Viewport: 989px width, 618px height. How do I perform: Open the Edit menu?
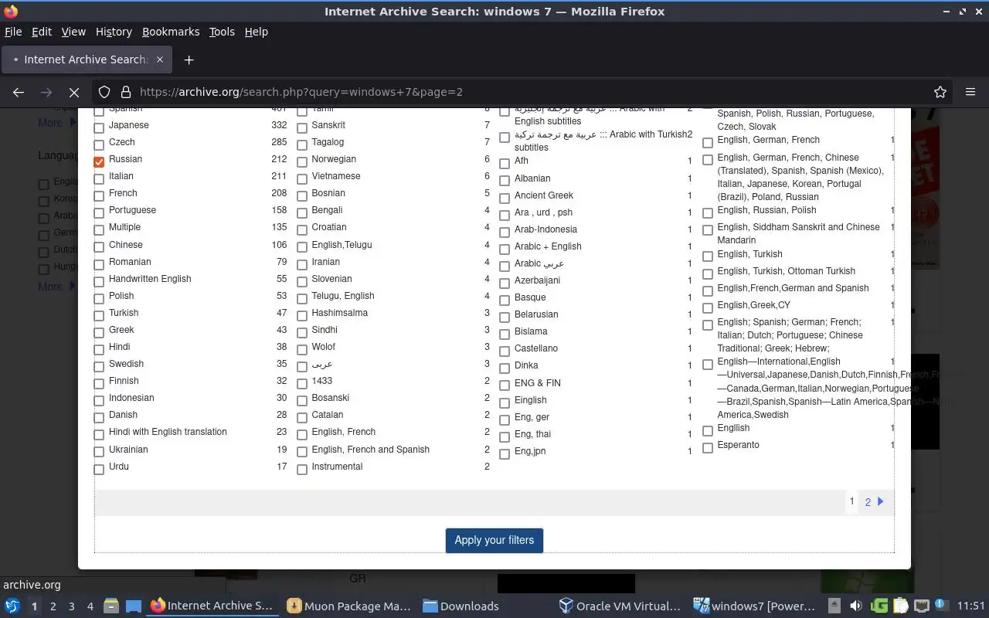click(x=42, y=32)
